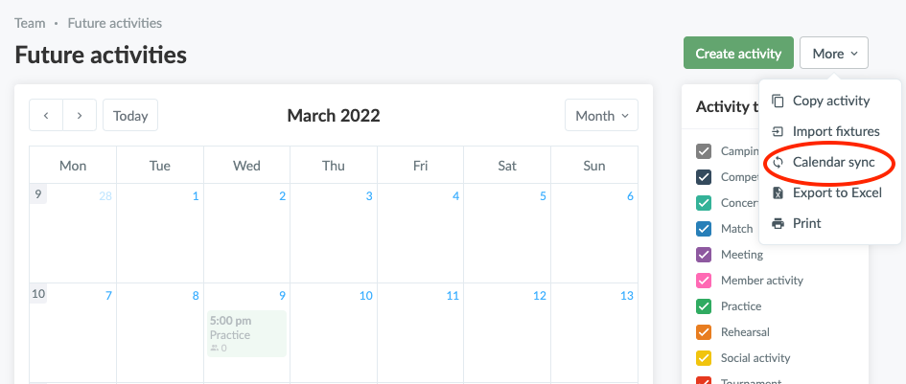This screenshot has width=906, height=384.
Task: Go to previous month with left arrow
Action: click(x=46, y=116)
